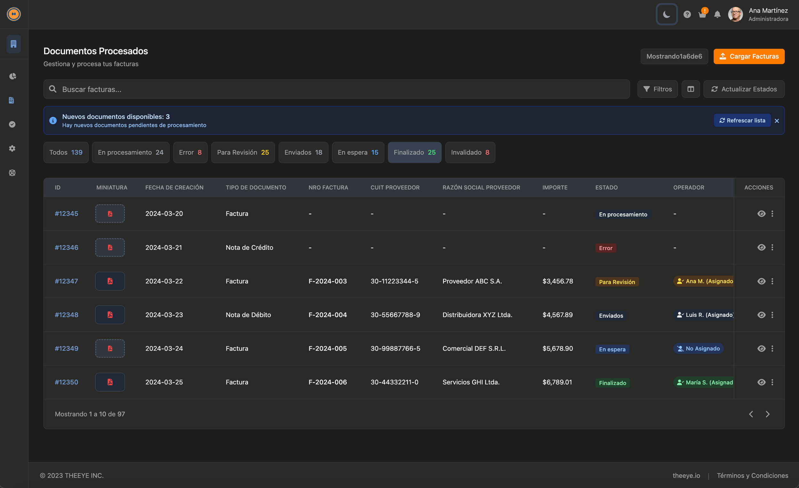View document #12347 with eye icon

761,281
